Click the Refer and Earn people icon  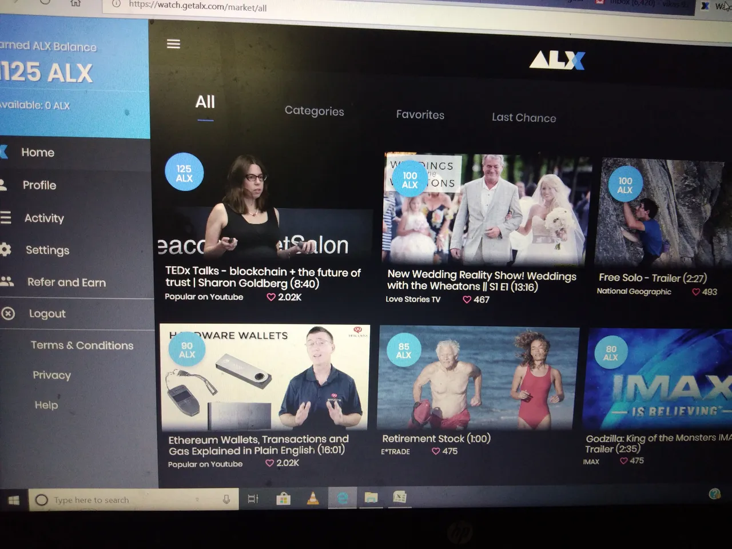coord(7,281)
